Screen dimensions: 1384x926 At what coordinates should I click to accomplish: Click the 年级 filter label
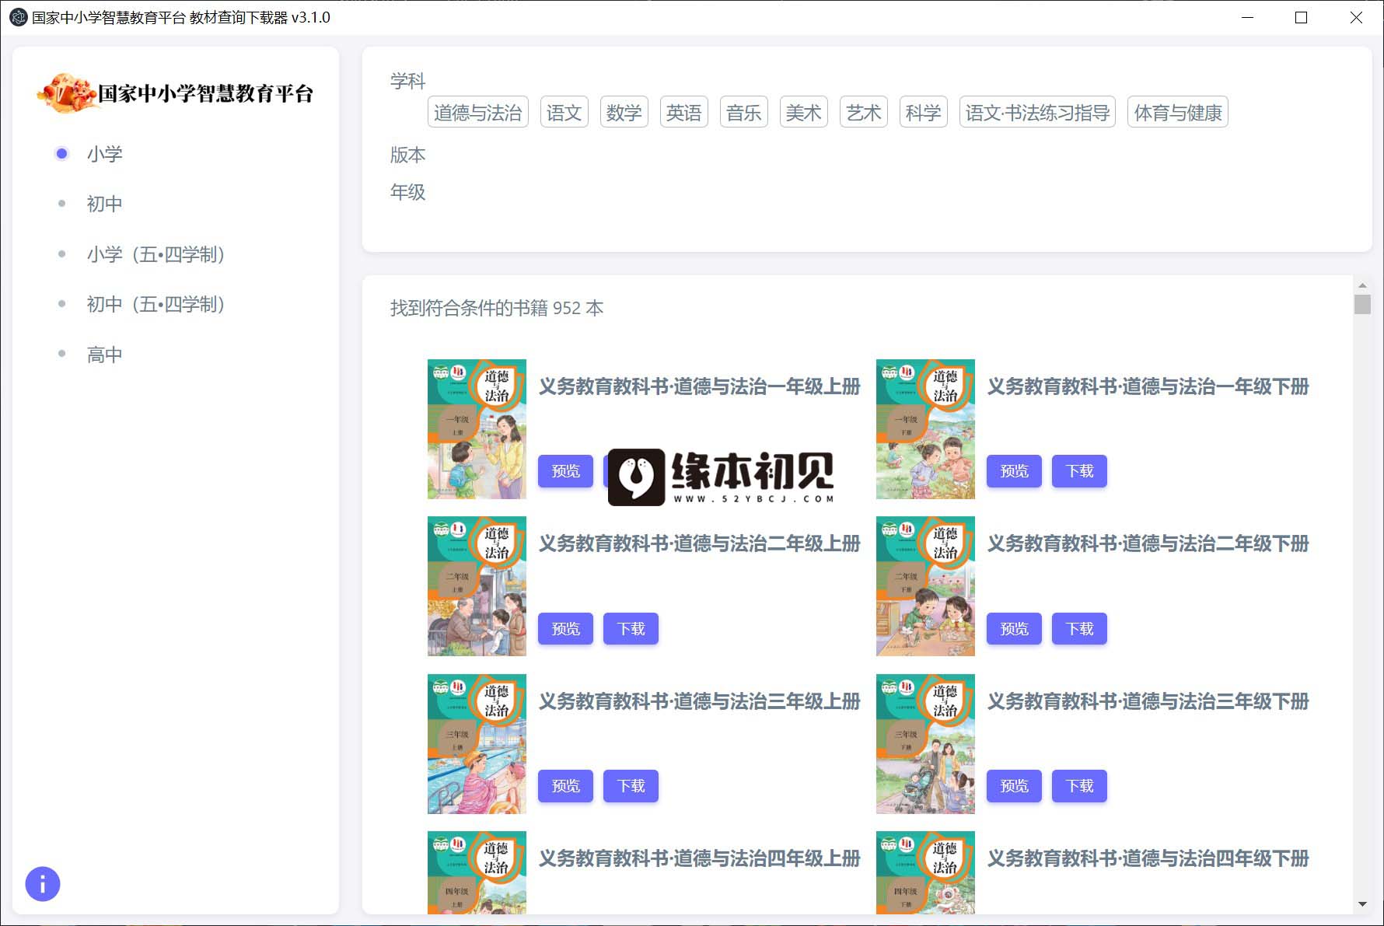(x=407, y=192)
